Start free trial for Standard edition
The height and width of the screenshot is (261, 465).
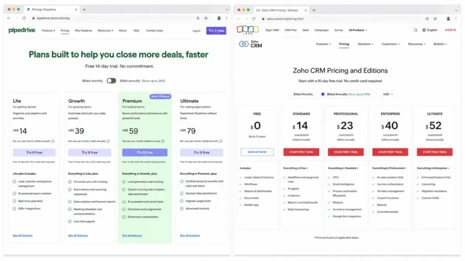[302, 152]
